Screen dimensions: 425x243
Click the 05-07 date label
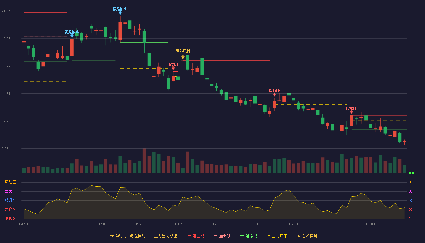[178, 224]
